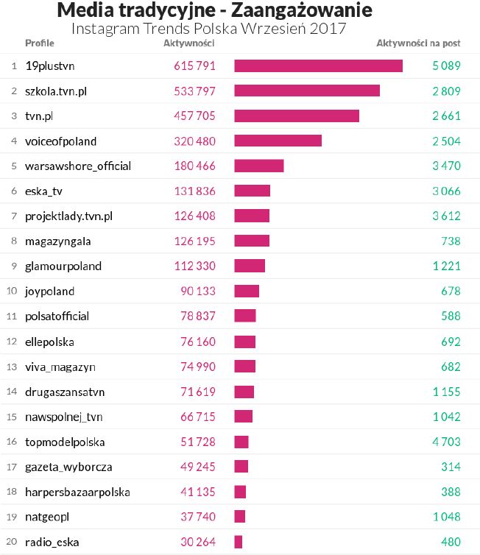Click the Media tradycyjne - Zaangażowanie title
Viewport: 480px width, 555px height.
coord(214,11)
